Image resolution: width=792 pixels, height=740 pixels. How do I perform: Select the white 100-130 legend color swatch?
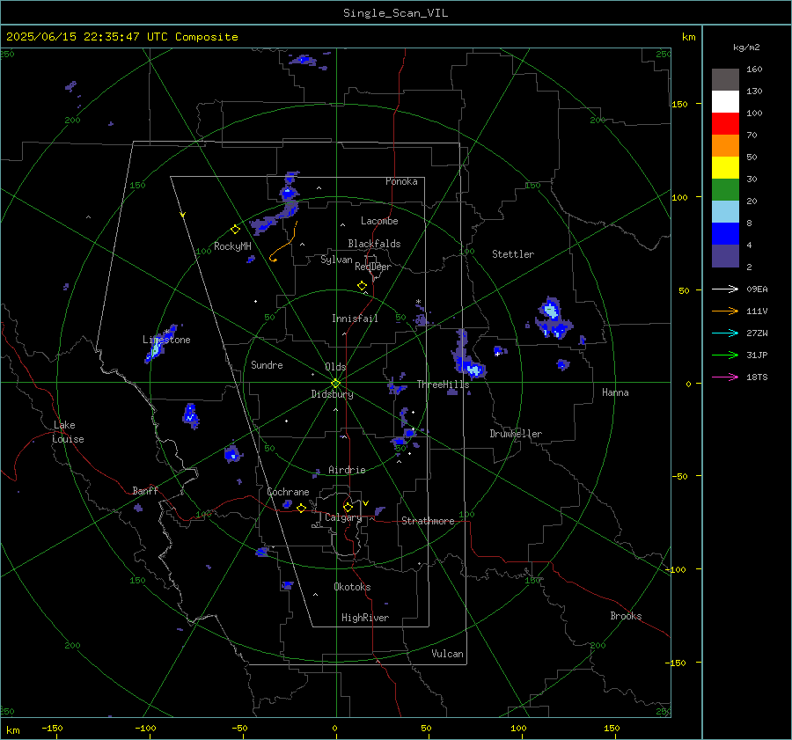(725, 102)
